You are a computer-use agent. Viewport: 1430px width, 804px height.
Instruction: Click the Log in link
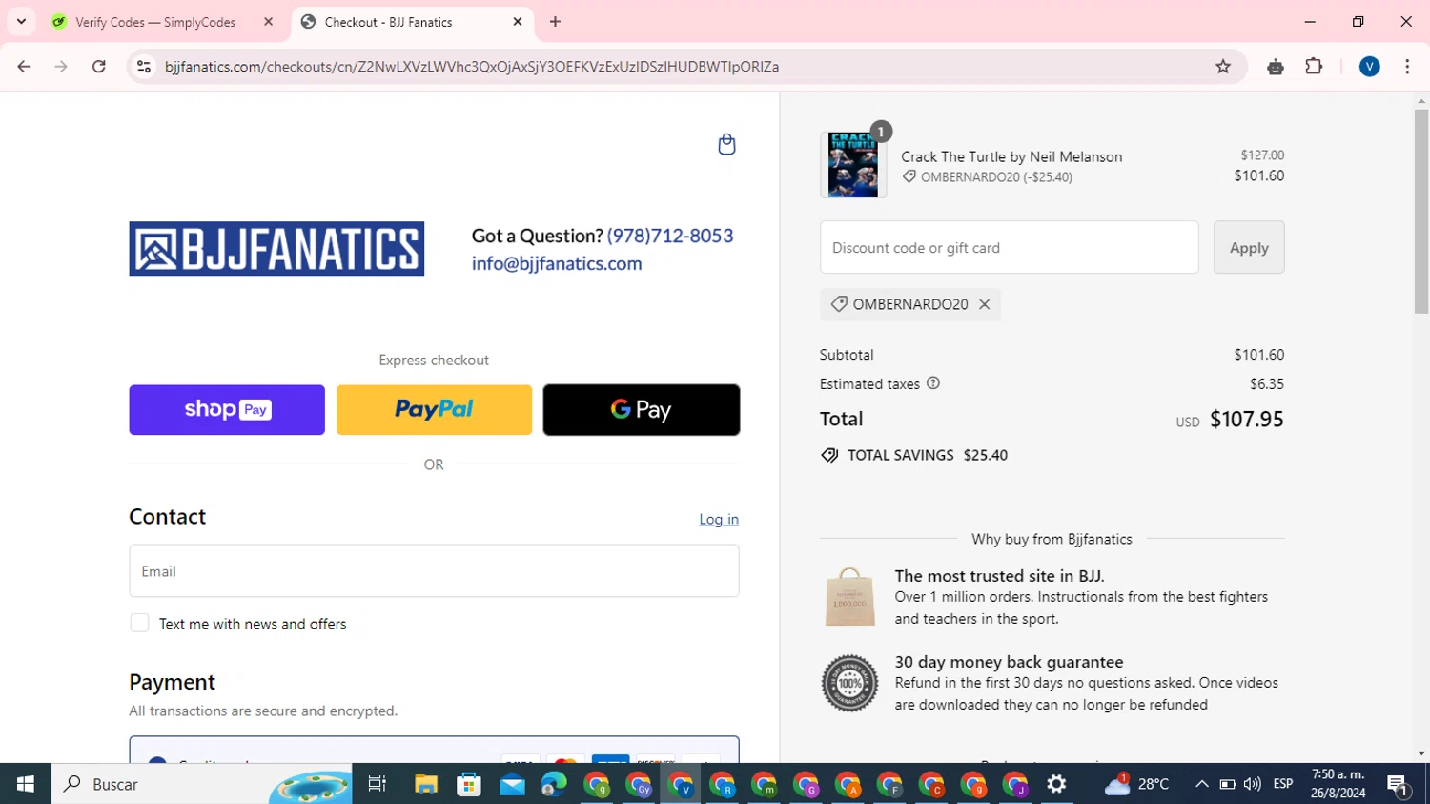[x=719, y=519]
